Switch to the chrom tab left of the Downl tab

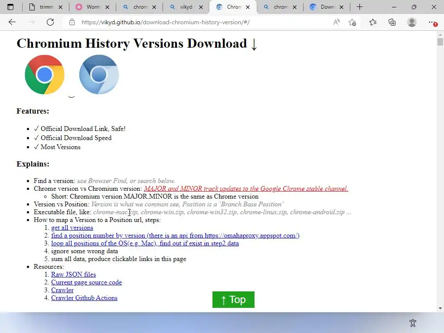(280, 7)
